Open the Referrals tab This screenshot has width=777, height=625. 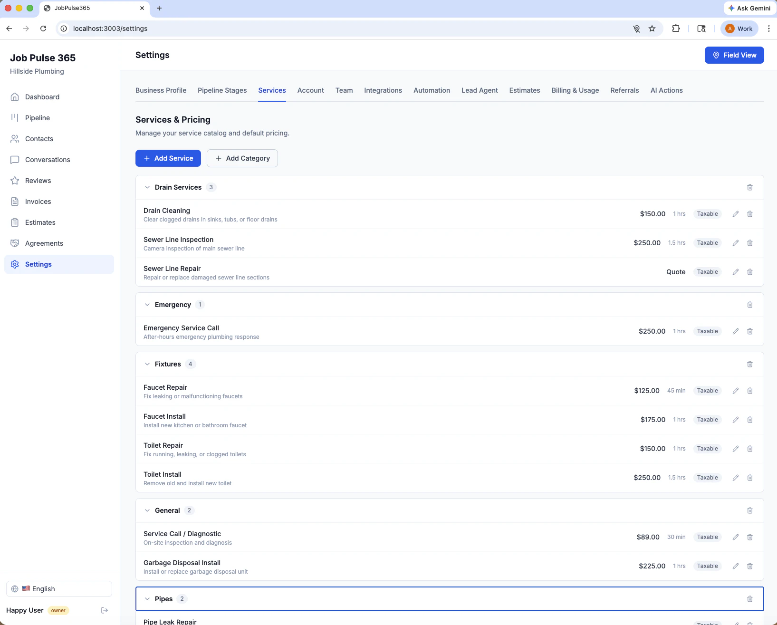[624, 90]
